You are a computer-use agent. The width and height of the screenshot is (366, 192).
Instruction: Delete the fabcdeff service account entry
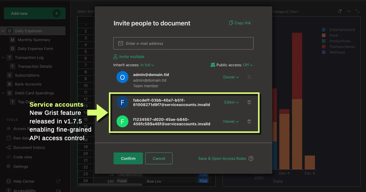[x=249, y=102]
